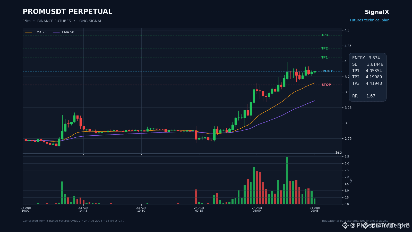
Task: Click the '23 Aug 14:45' time label
Action: (x=83, y=209)
